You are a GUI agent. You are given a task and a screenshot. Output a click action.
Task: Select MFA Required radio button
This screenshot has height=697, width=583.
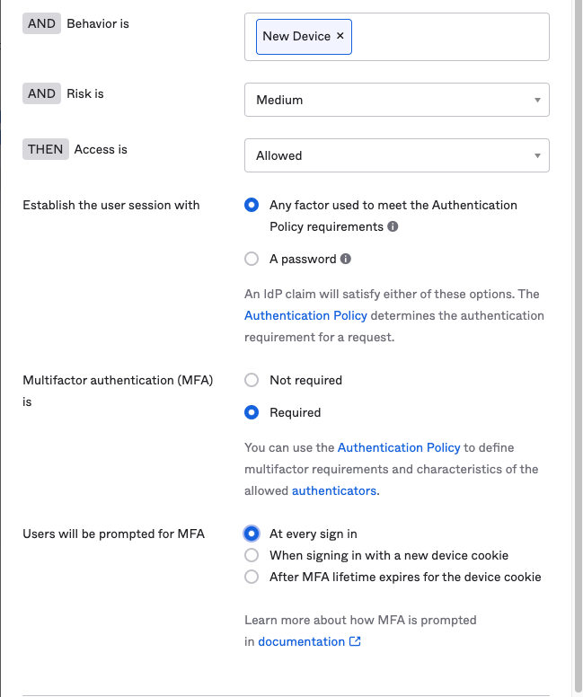click(x=252, y=412)
